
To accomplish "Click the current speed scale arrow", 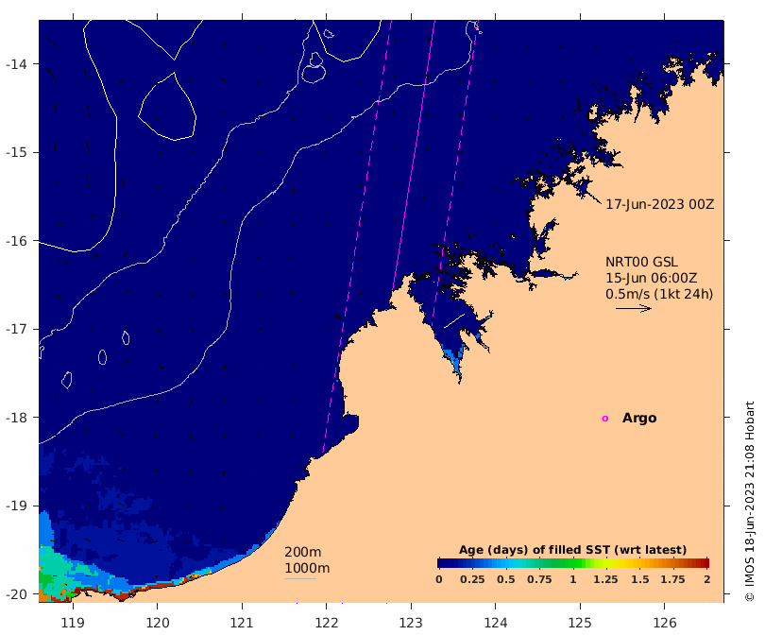I will pos(634,308).
